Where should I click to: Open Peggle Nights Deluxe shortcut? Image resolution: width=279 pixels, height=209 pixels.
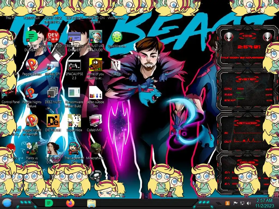click(x=32, y=93)
